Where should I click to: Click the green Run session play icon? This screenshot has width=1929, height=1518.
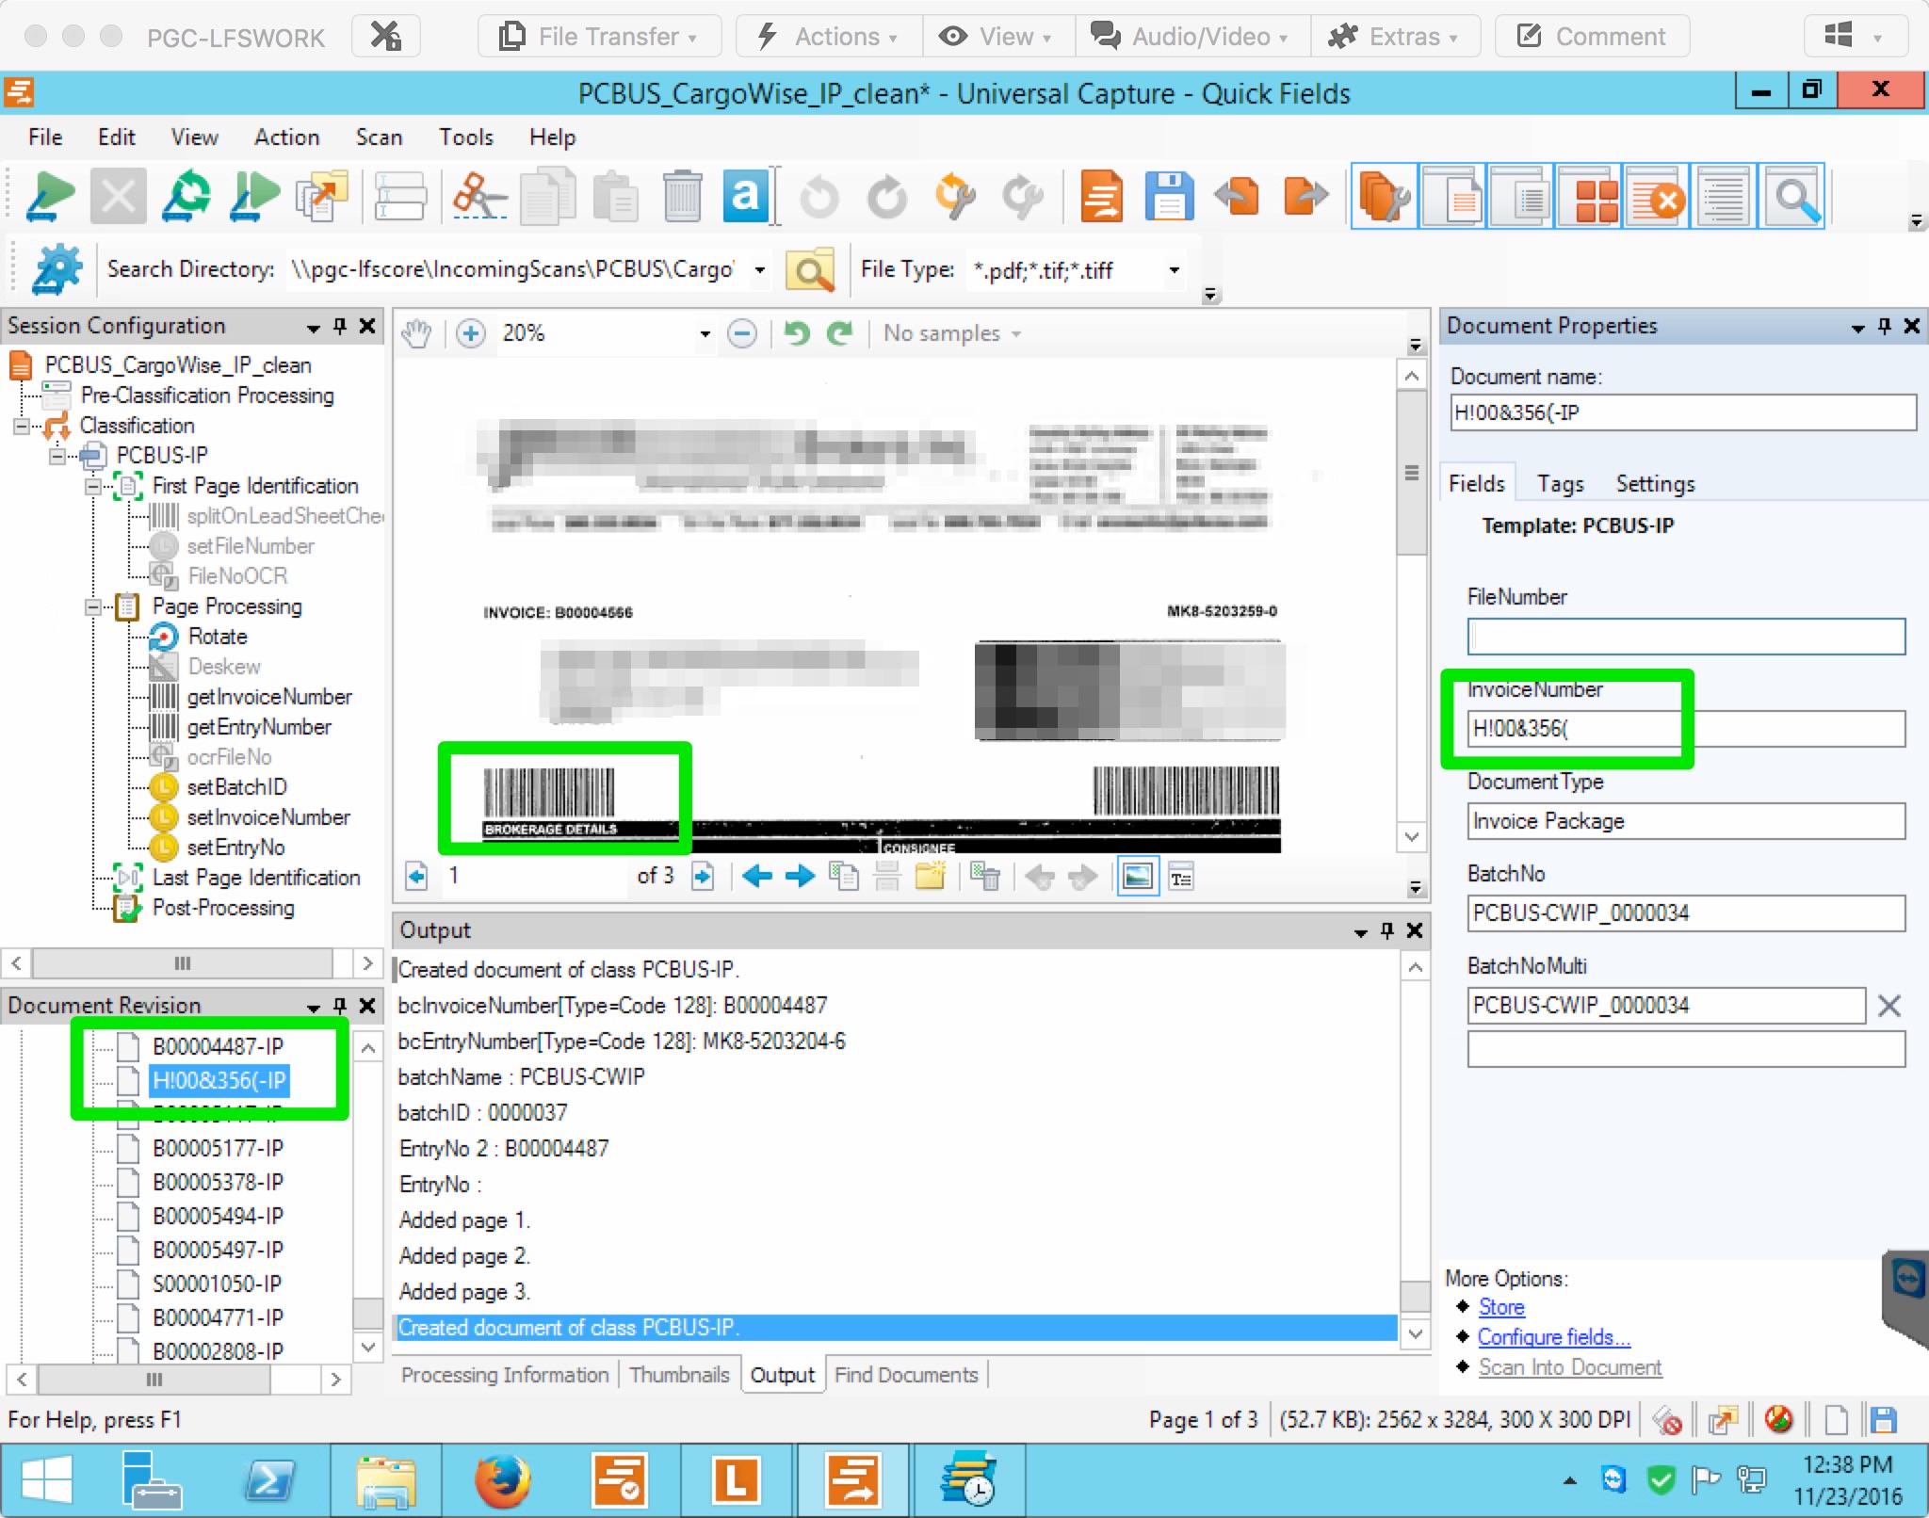[x=50, y=196]
